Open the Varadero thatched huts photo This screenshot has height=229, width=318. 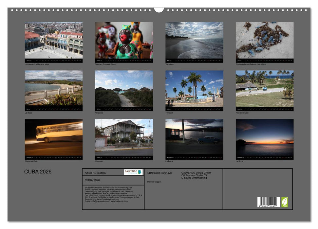(124, 89)
